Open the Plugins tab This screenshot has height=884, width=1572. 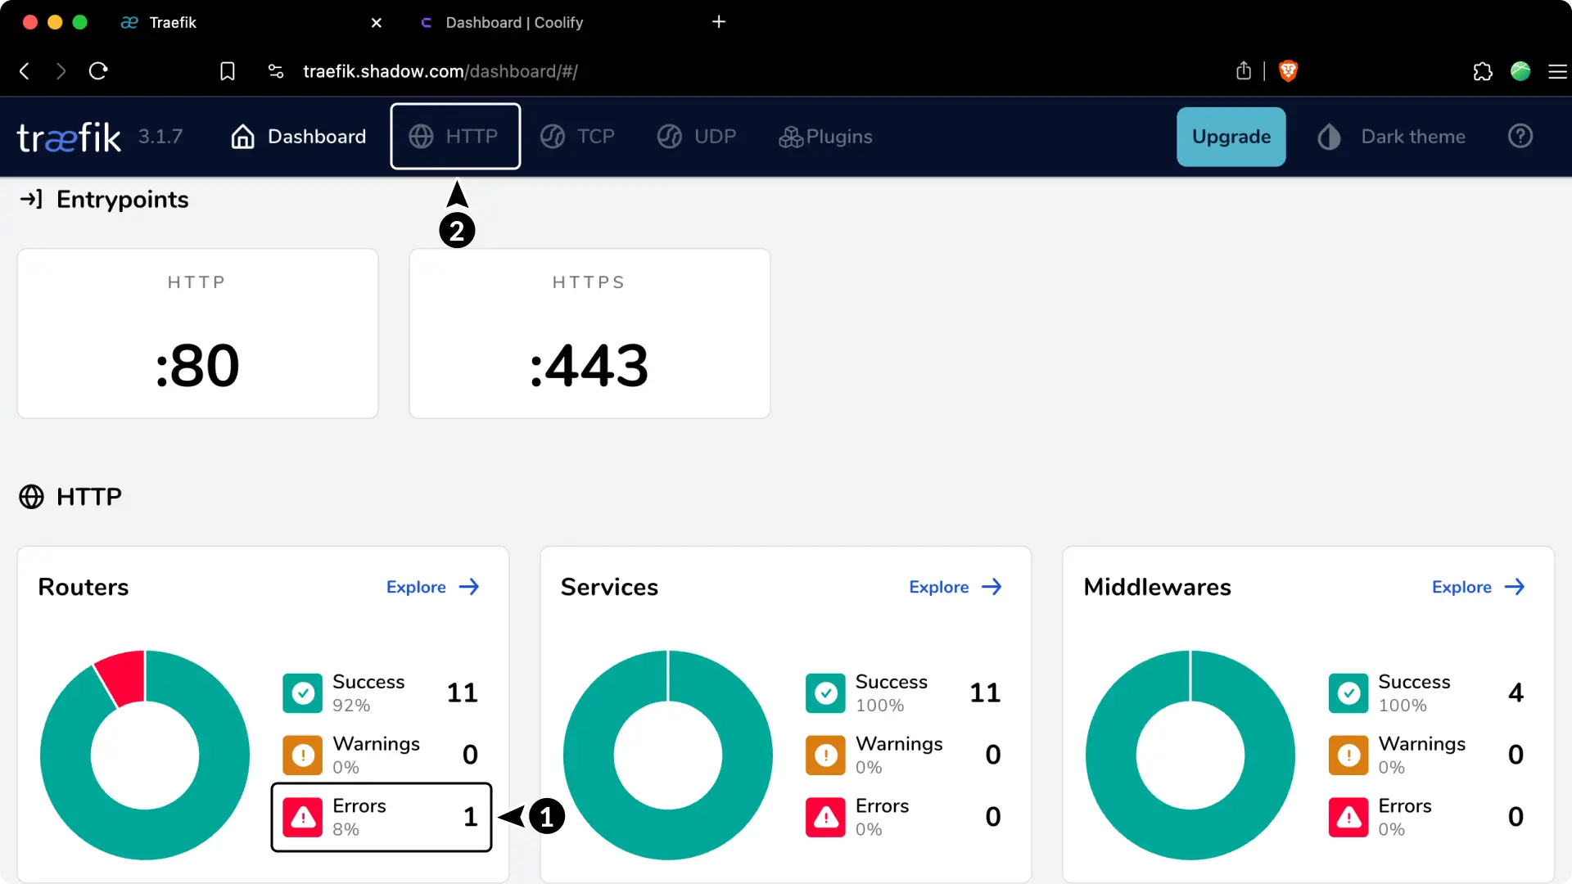tap(825, 137)
